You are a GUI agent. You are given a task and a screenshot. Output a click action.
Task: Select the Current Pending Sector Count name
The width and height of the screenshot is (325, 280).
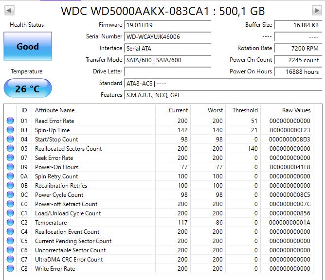pos(73,241)
